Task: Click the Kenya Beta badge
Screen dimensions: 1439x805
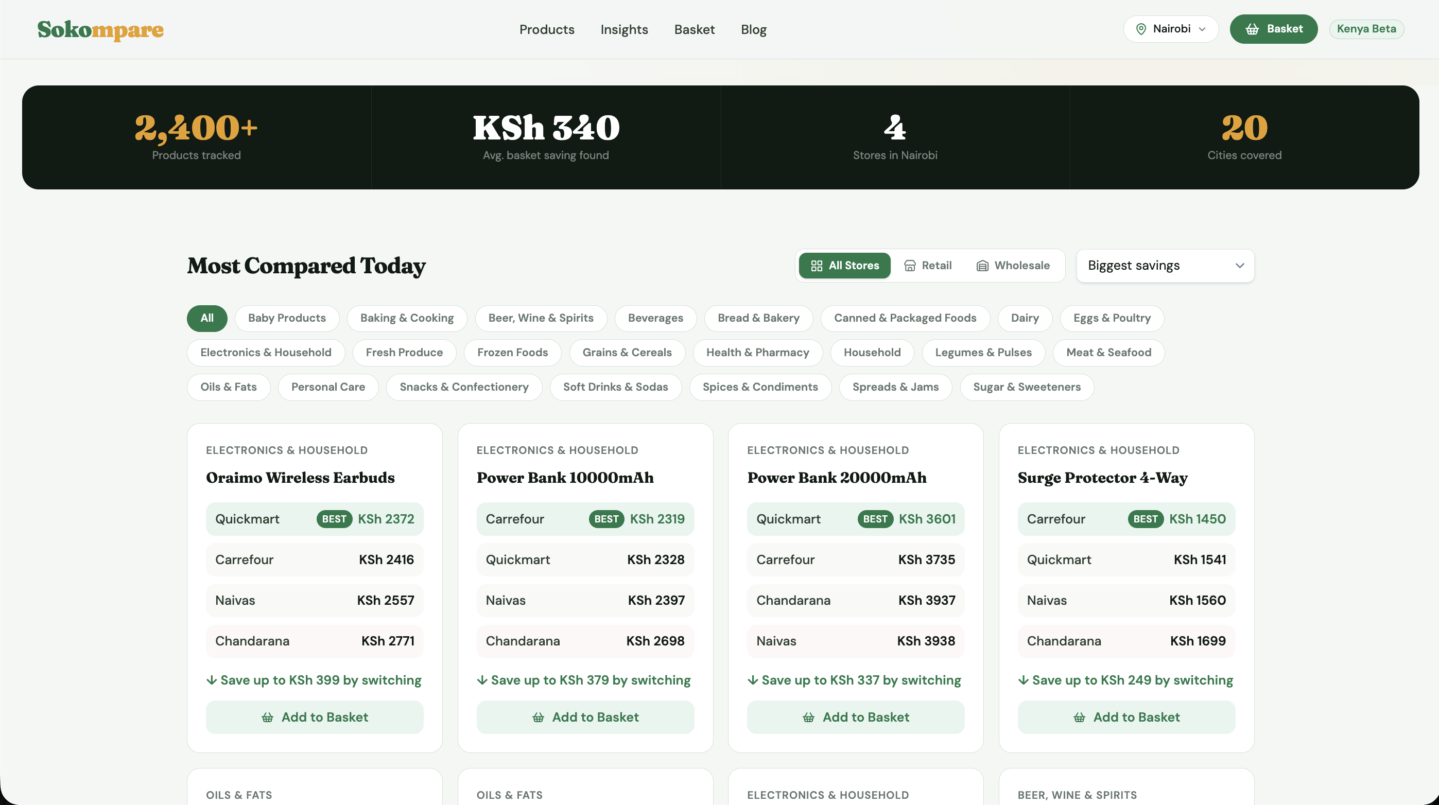Action: pos(1366,29)
